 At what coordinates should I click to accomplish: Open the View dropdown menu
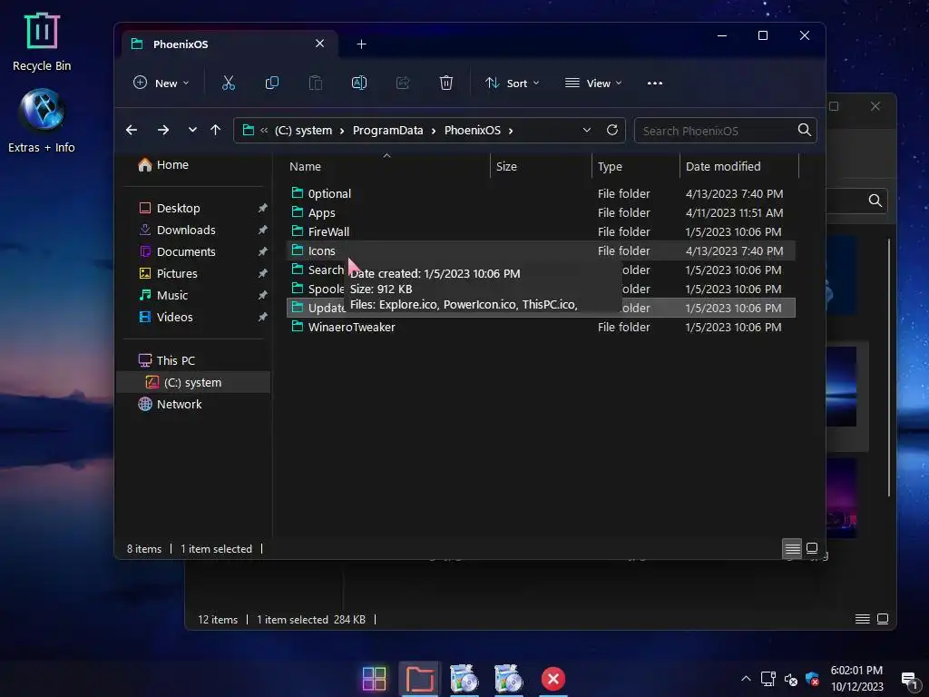(593, 83)
